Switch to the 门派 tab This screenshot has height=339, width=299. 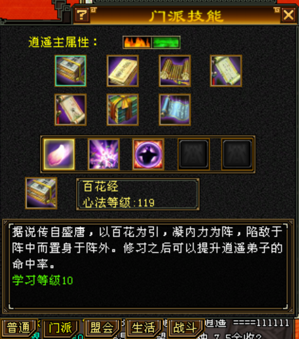coord(60,328)
